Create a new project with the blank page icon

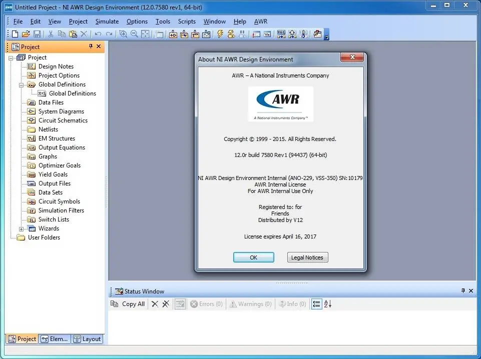click(x=15, y=34)
